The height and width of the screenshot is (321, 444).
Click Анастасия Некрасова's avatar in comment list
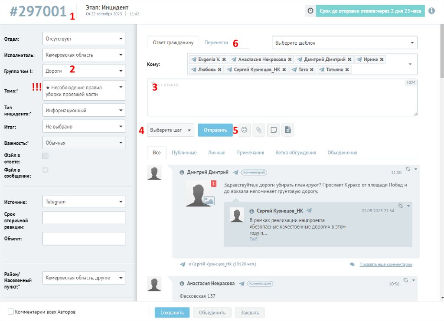pos(154,284)
